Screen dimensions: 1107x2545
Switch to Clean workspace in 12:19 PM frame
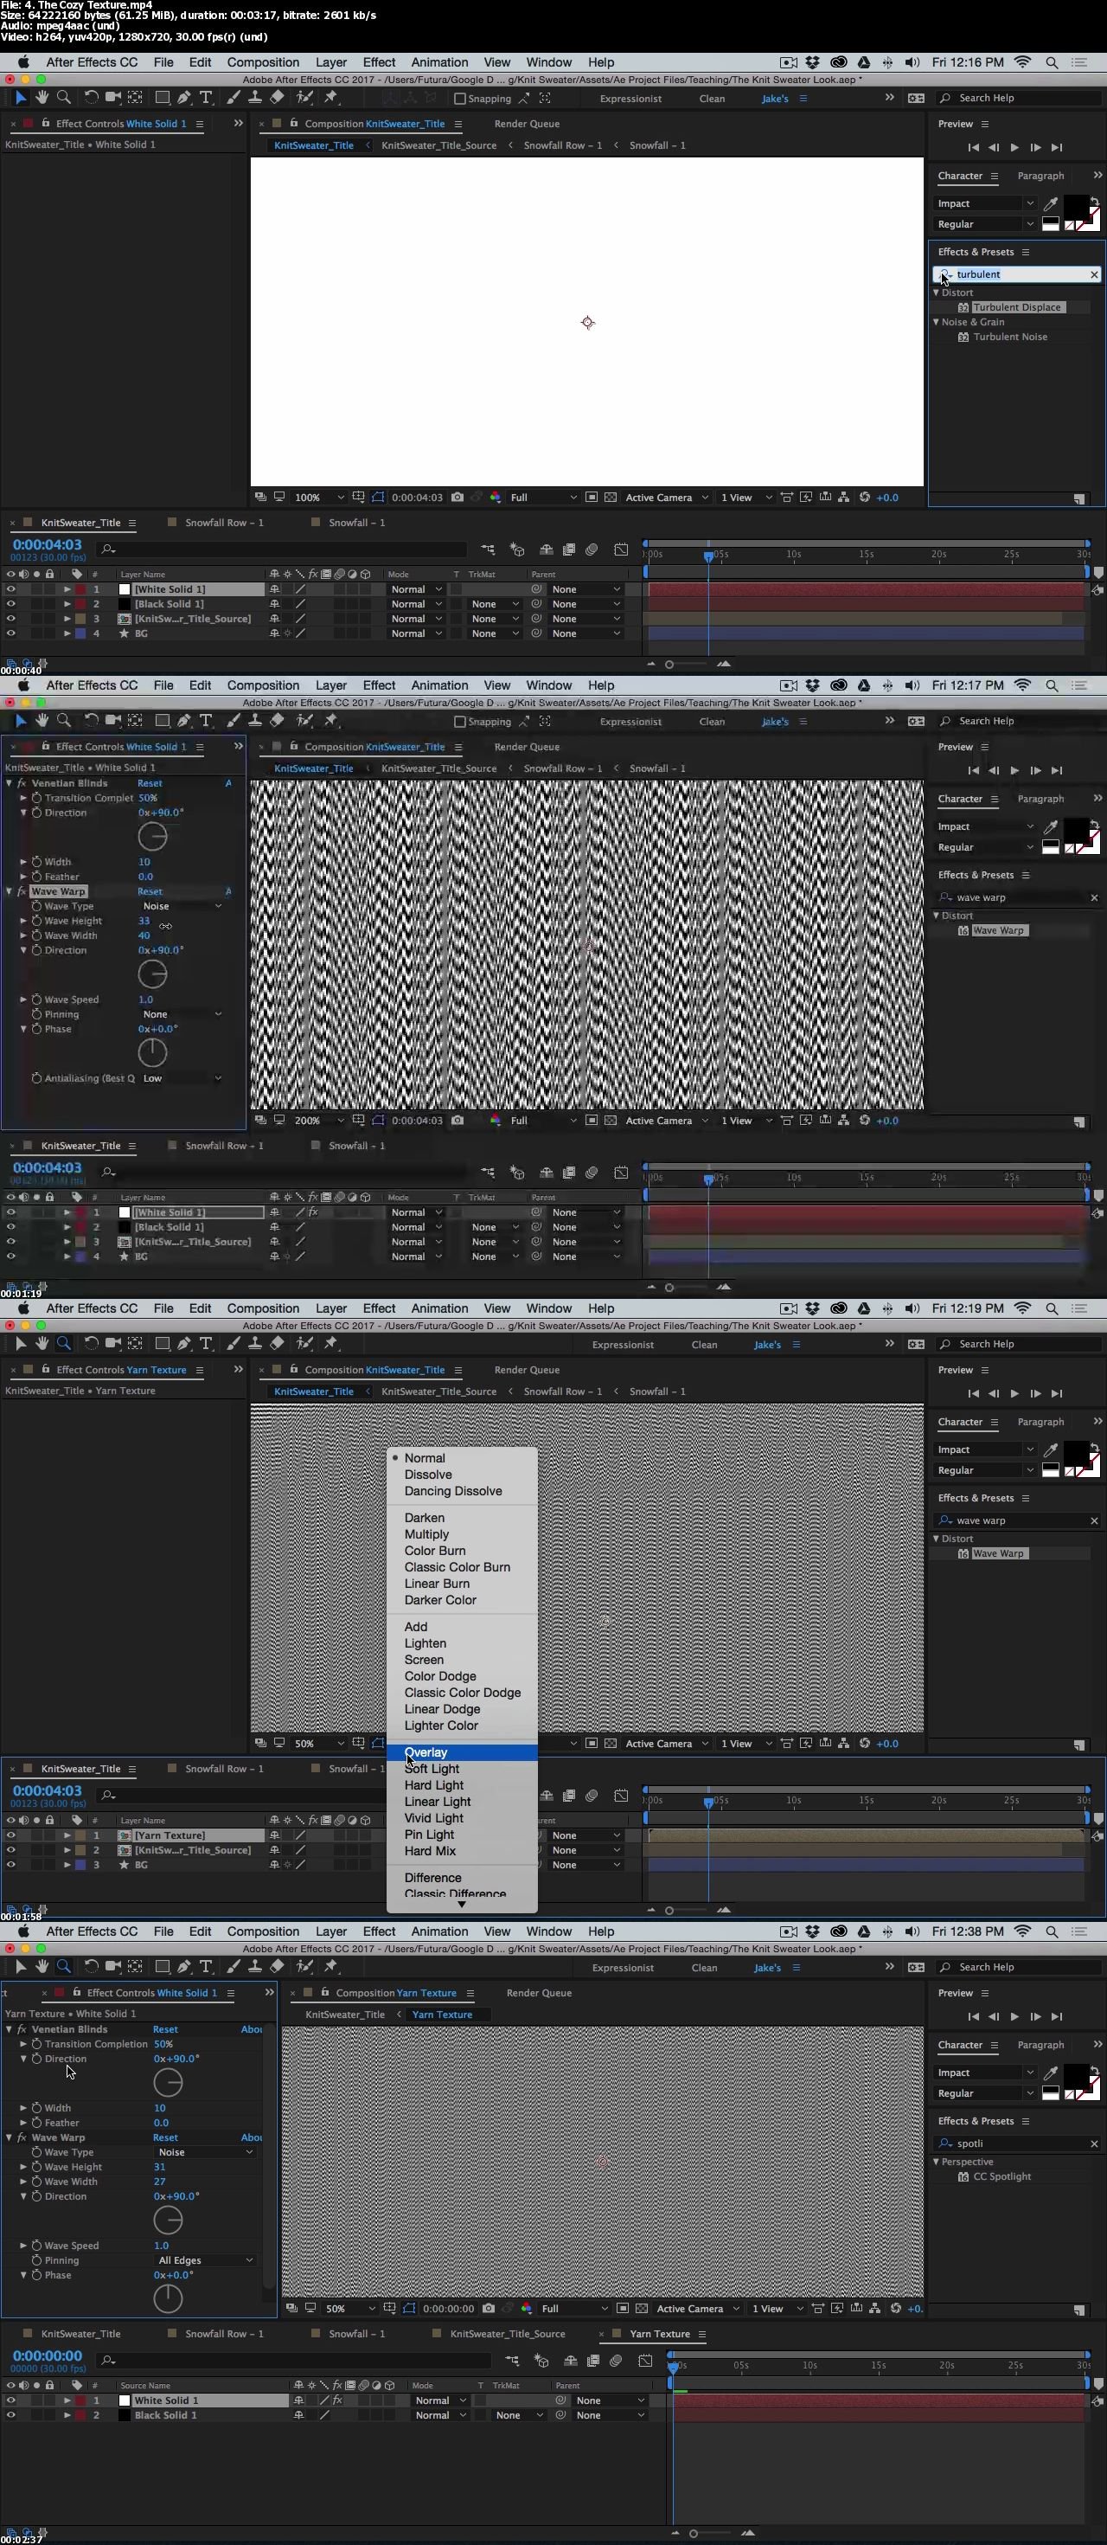[704, 1345]
